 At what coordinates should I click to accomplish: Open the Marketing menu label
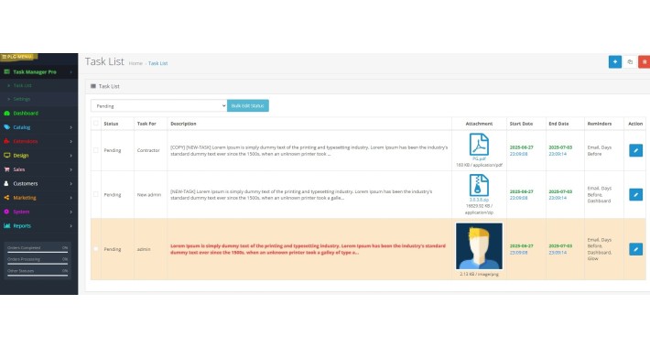coord(25,198)
